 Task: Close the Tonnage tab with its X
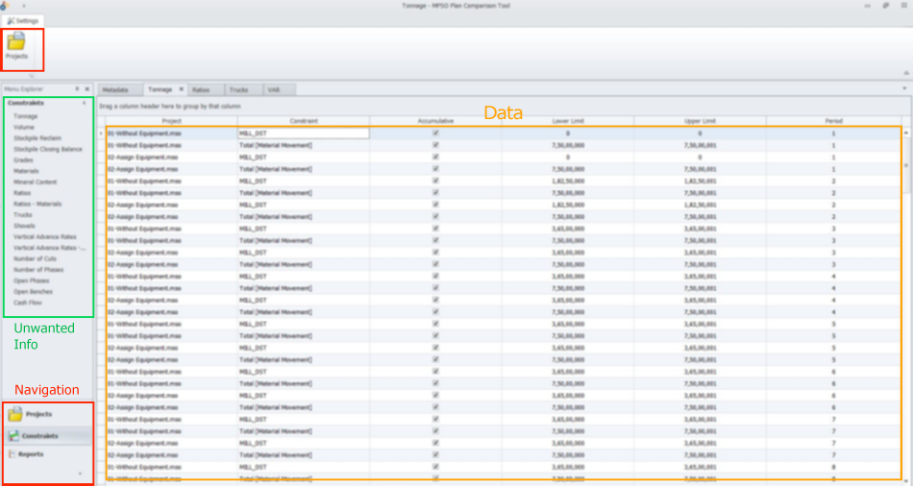pos(181,89)
